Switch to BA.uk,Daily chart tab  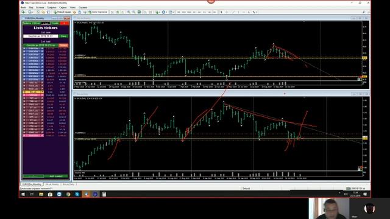pos(68,184)
